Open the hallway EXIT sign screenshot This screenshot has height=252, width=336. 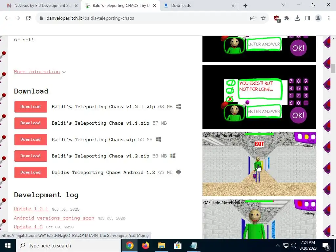259,164
